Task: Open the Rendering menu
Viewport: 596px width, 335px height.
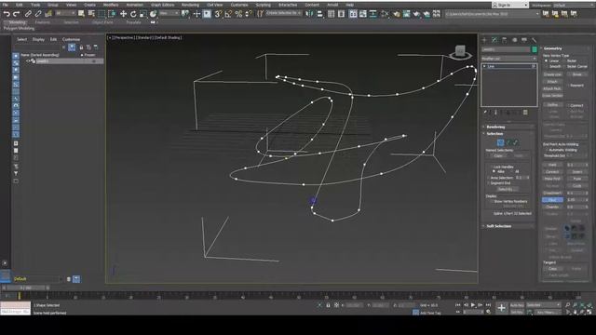Action: [x=190, y=5]
